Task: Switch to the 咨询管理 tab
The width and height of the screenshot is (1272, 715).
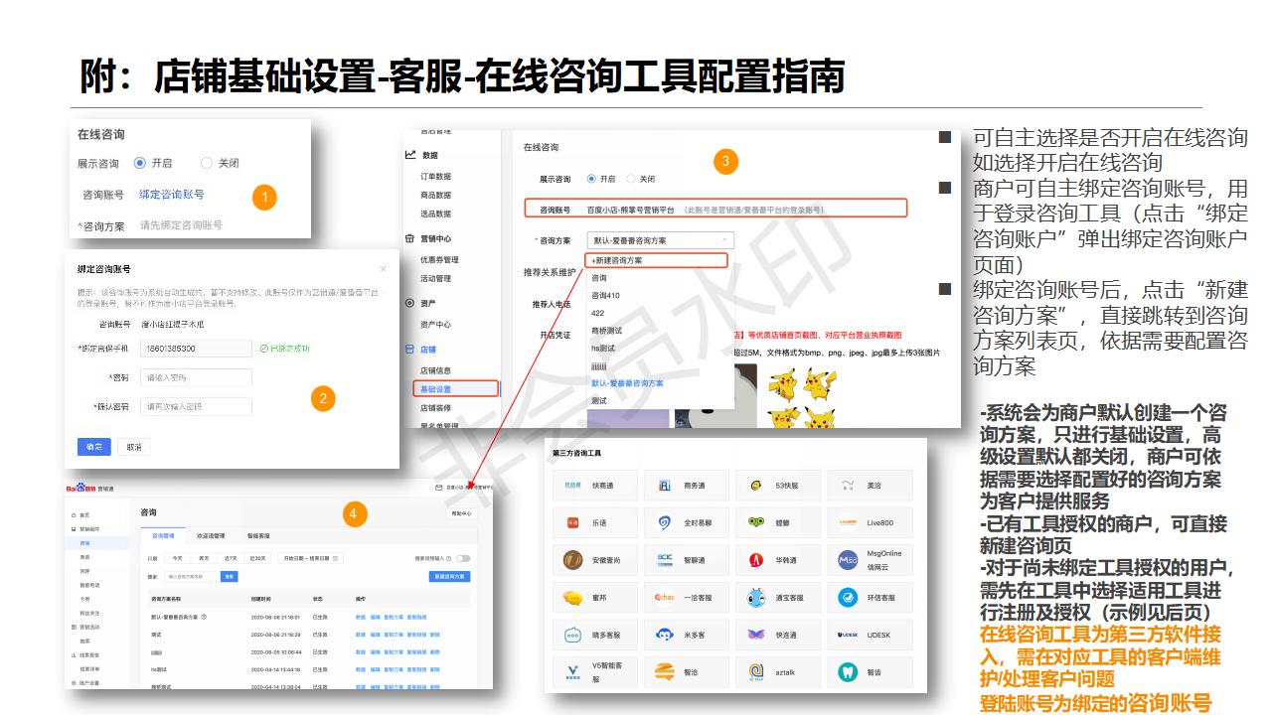Action: coord(163,534)
